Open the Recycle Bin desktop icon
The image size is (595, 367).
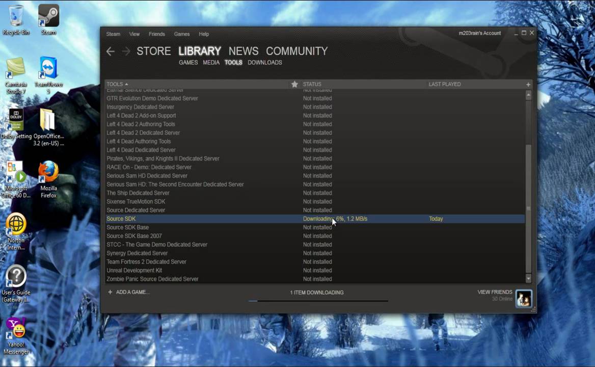click(x=16, y=20)
